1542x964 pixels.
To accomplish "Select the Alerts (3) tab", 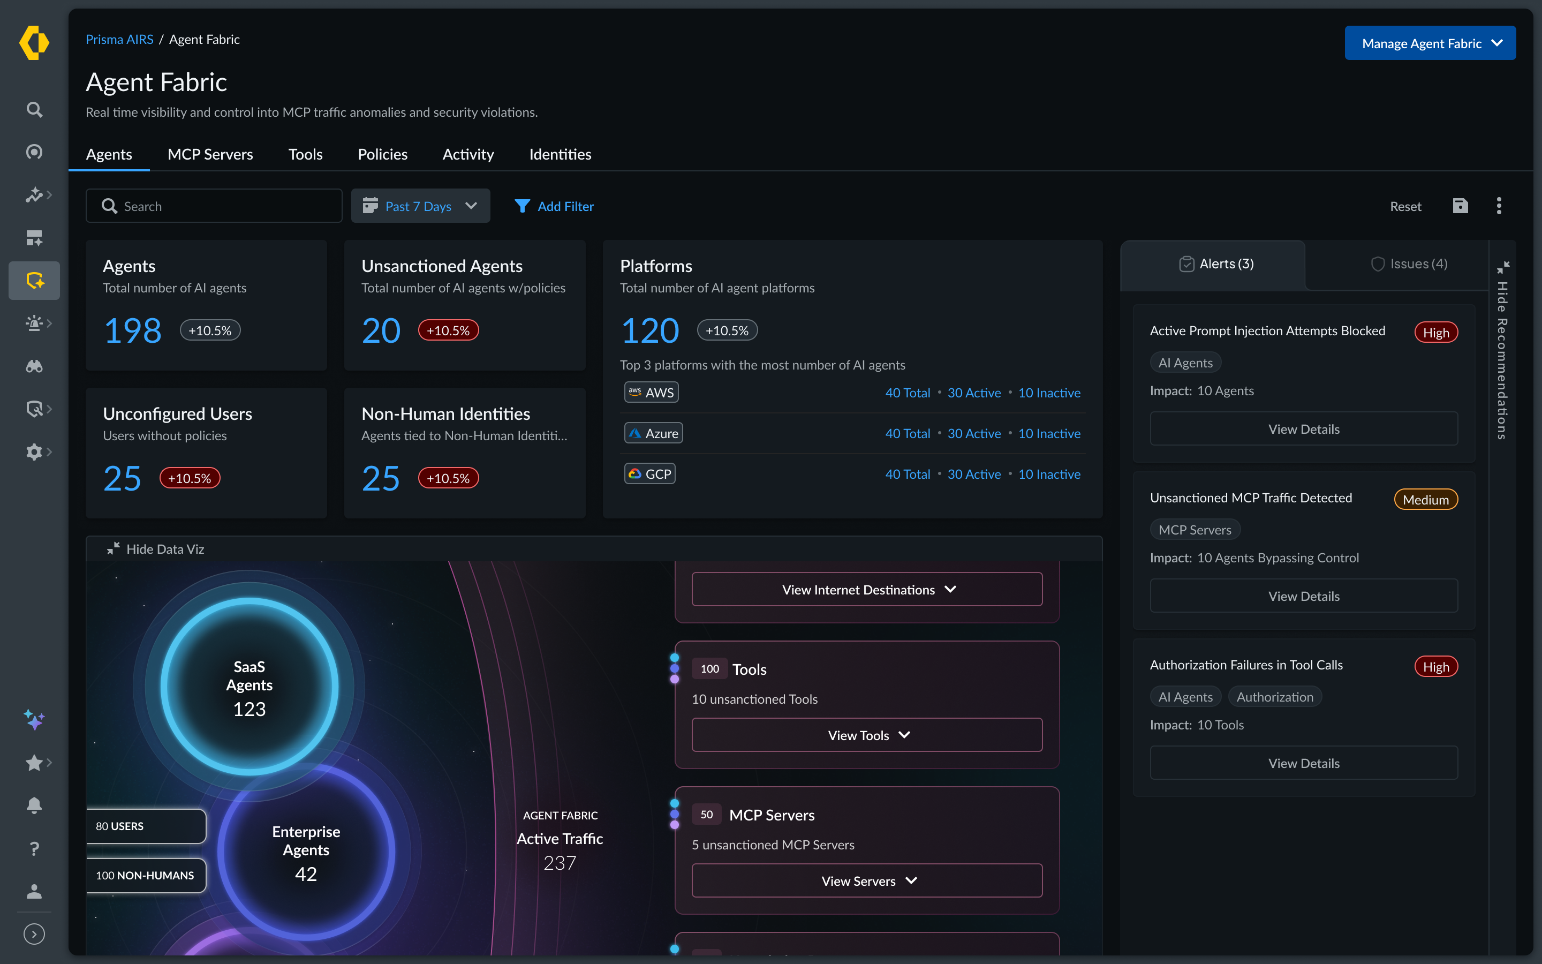I will tap(1214, 264).
